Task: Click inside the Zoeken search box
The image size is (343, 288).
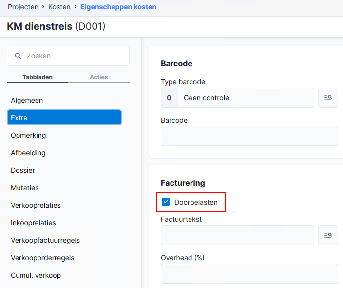Action: (x=68, y=56)
